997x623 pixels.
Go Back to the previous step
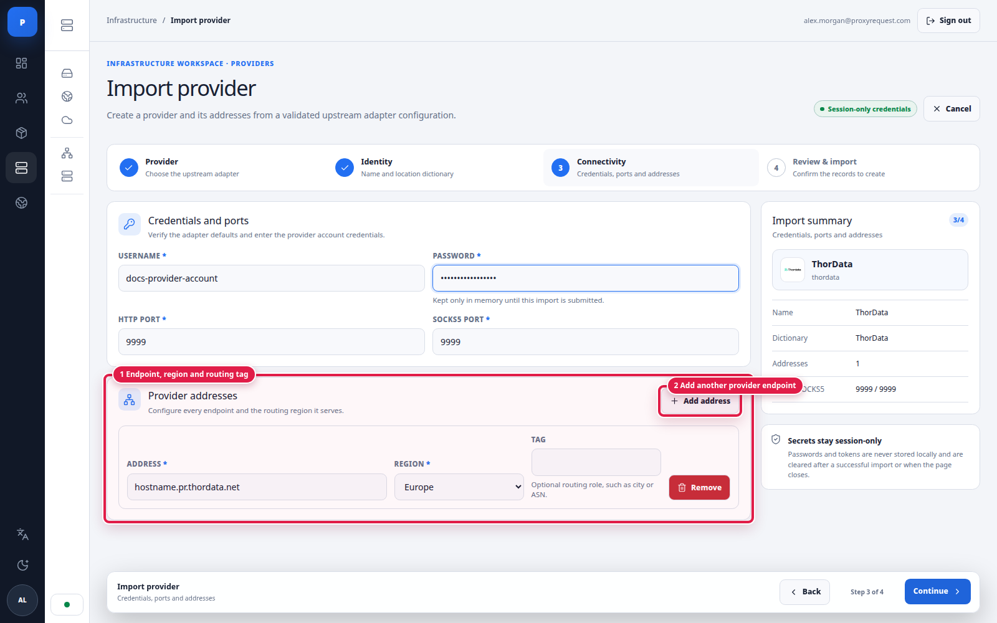804,592
